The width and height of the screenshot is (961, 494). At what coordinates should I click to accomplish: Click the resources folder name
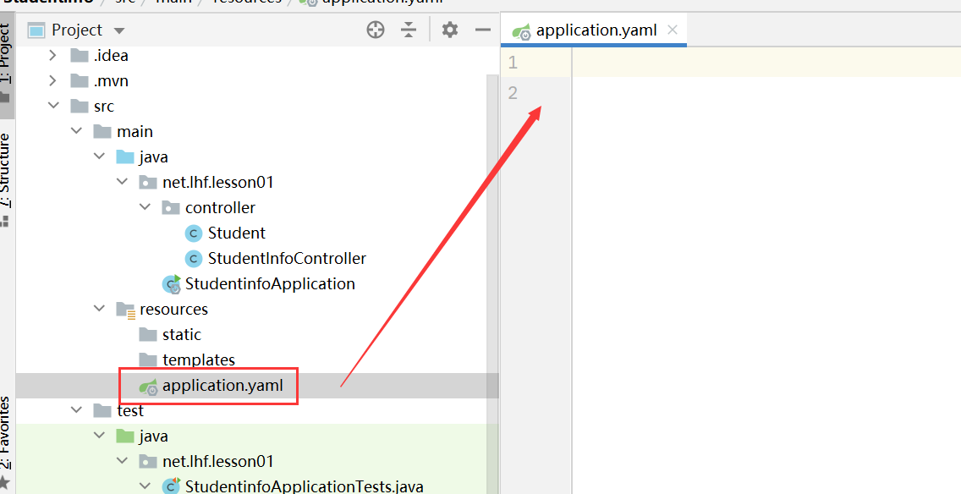coord(173,310)
